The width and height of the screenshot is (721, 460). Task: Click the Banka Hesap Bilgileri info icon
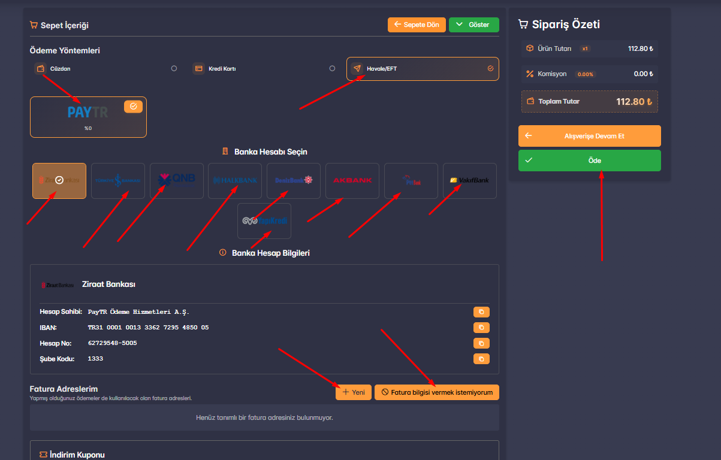coord(223,253)
